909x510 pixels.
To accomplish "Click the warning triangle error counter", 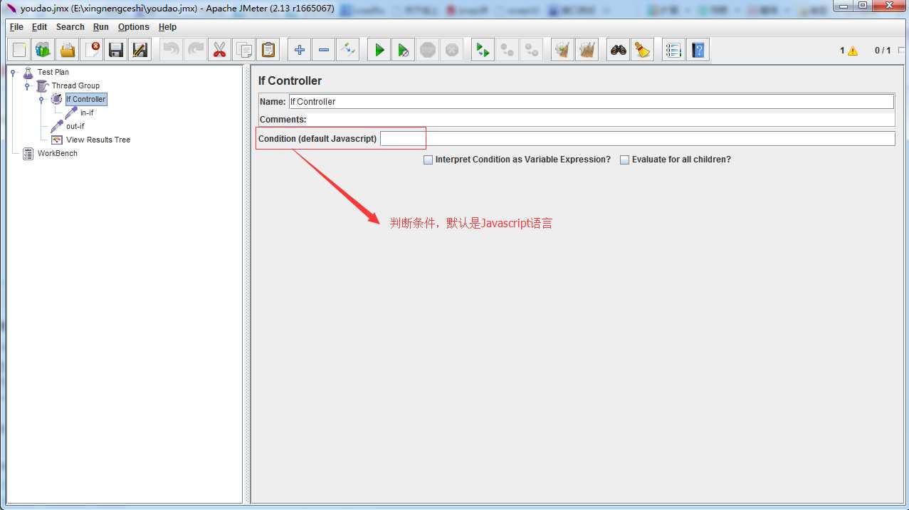I will coord(853,51).
